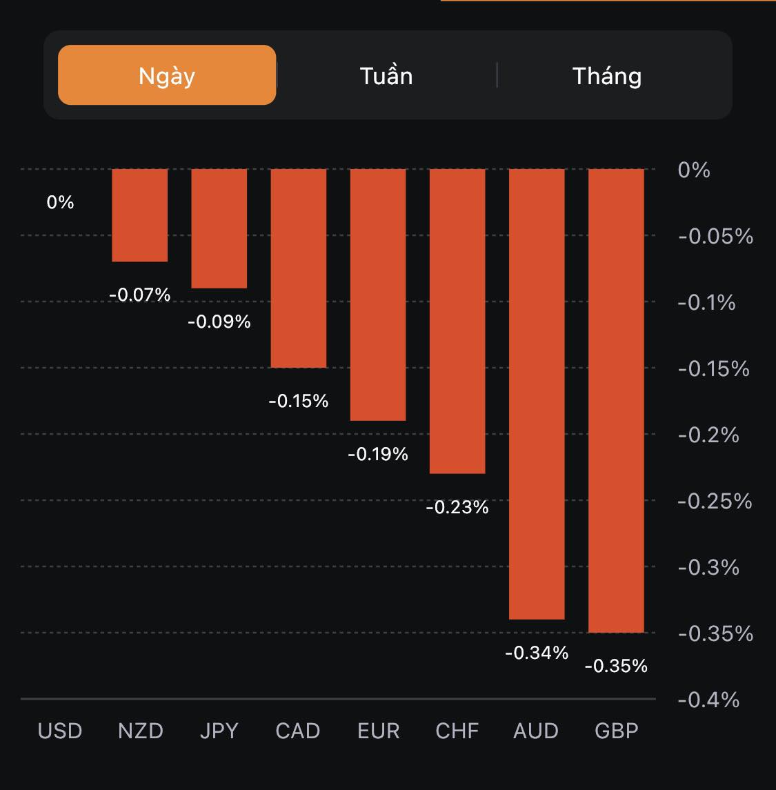Click the USD axis label
The width and height of the screenshot is (776, 790).
tap(60, 731)
